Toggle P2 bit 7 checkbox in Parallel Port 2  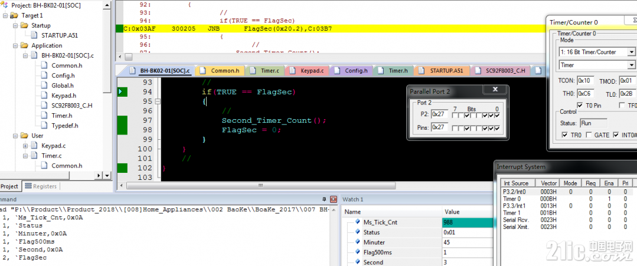coord(455,116)
